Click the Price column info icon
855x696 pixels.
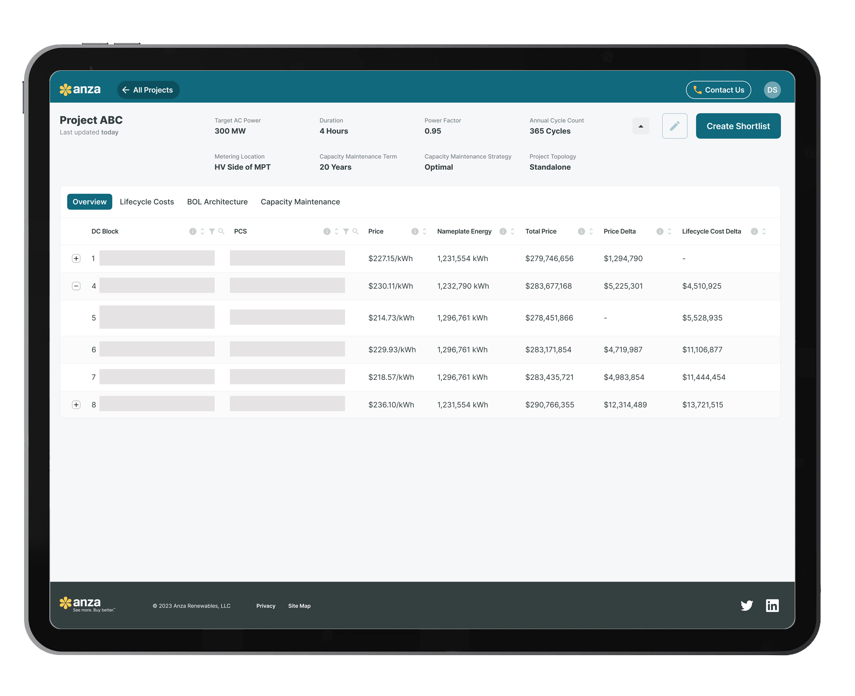(x=415, y=232)
